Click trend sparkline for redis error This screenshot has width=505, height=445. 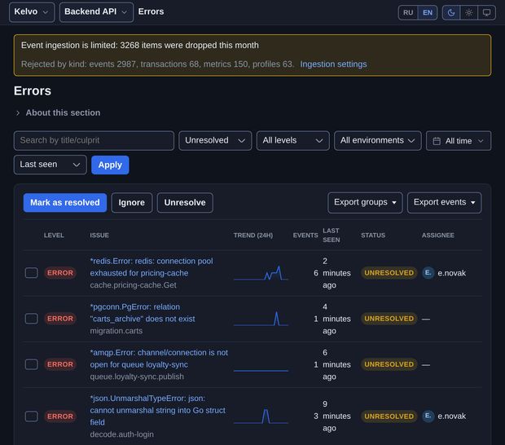[261, 273]
